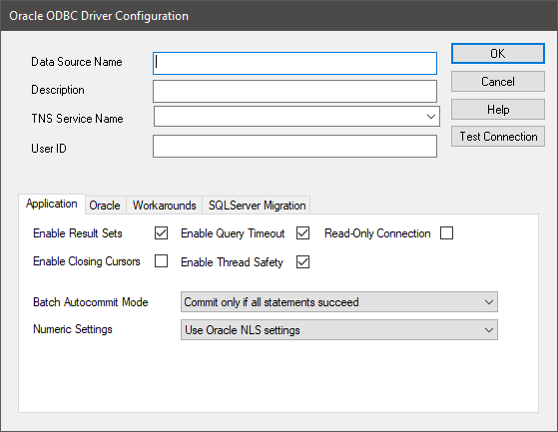
Task: Click the Data Source Name input field
Action: 294,63
